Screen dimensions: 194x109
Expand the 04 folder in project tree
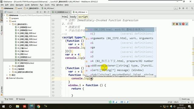point(10,72)
